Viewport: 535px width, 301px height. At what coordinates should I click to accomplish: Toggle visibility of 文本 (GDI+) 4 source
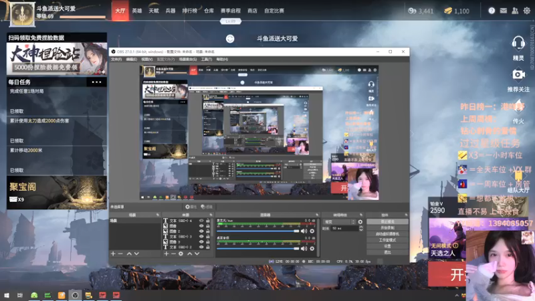pyautogui.click(x=201, y=221)
